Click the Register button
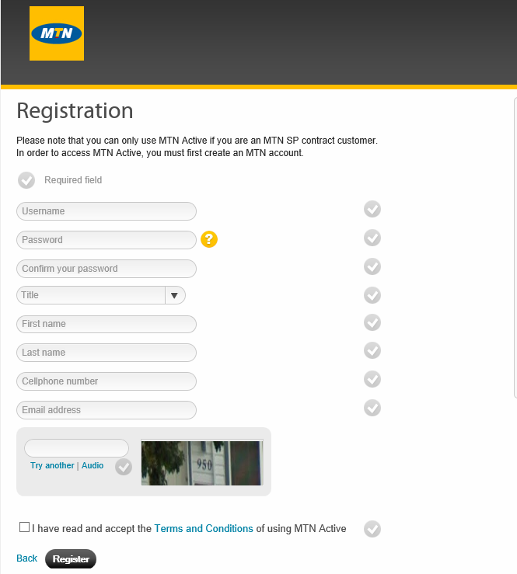This screenshot has height=574, width=517. (71, 559)
